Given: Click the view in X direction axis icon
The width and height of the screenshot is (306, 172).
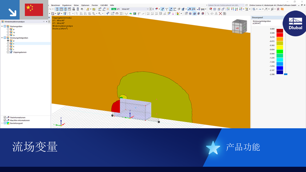Looking at the screenshot, I should (x=228, y=9).
